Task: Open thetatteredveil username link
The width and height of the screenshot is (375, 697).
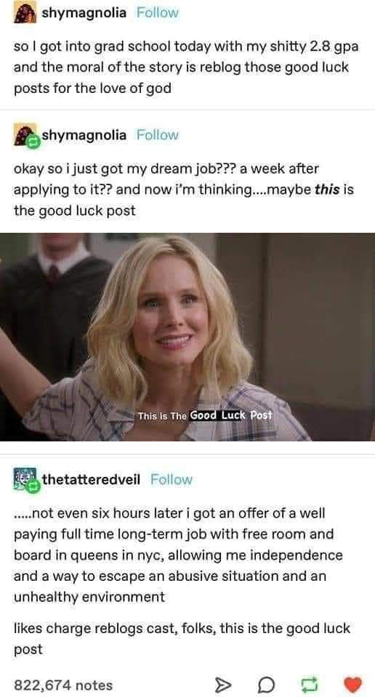Action: tap(91, 480)
